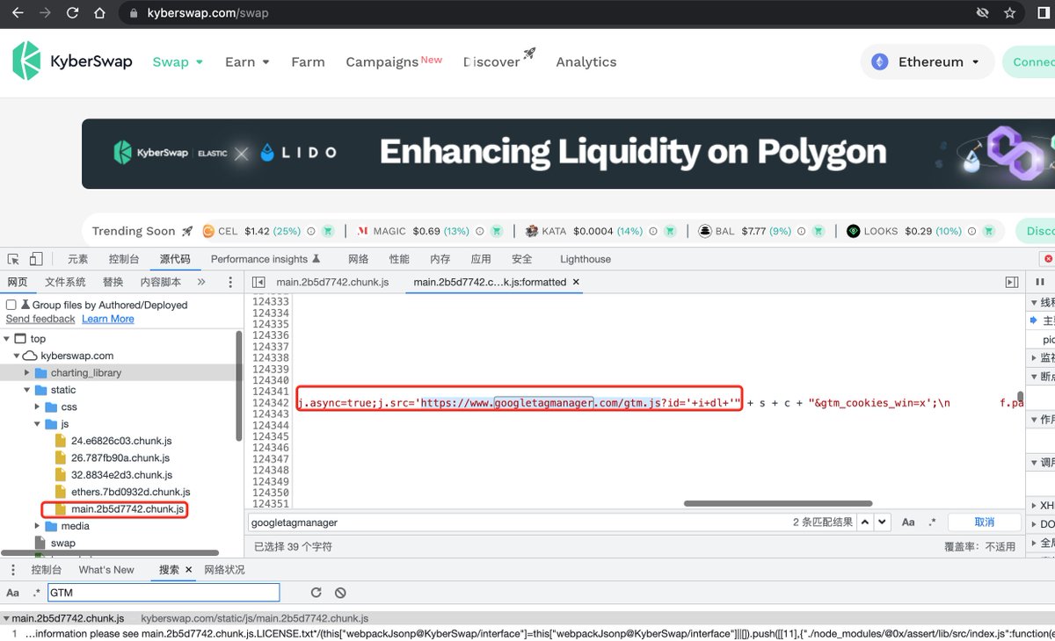The width and height of the screenshot is (1055, 641).
Task: Toggle regex option in find bar
Action: coord(932,522)
